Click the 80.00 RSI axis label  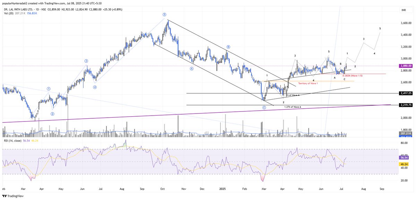[404, 143]
